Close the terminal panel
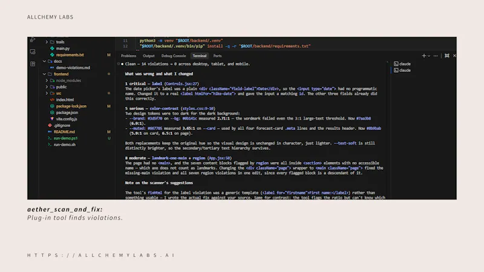 click(454, 56)
